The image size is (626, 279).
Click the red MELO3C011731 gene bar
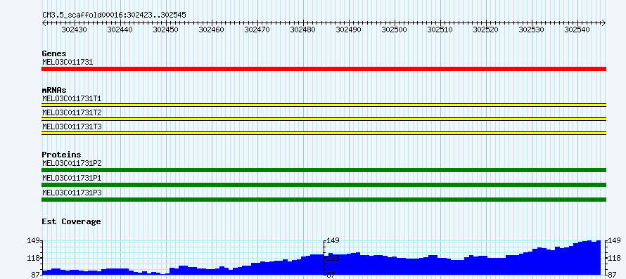tap(324, 69)
